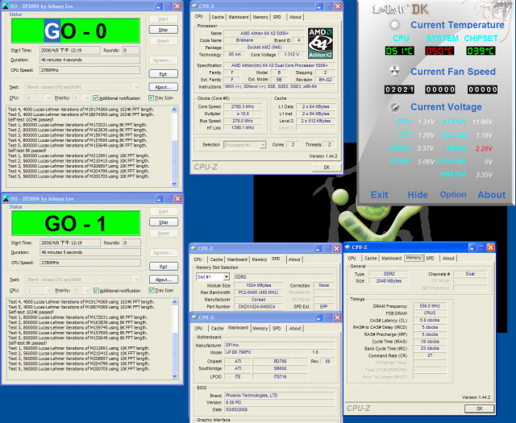
Task: Open Option in the LanParty DK monitor
Action: (453, 195)
